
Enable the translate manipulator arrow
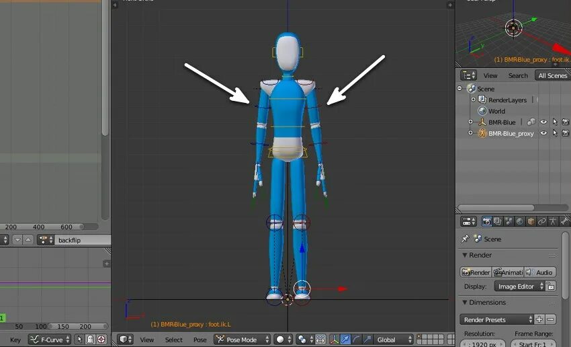pos(345,340)
